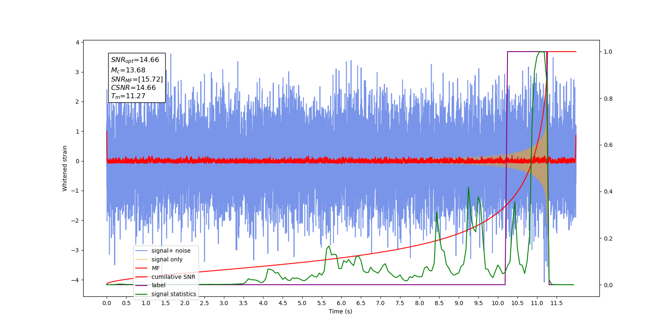Click the x-axis tick label 5.5
The image size is (666, 333).
[x=322, y=303]
